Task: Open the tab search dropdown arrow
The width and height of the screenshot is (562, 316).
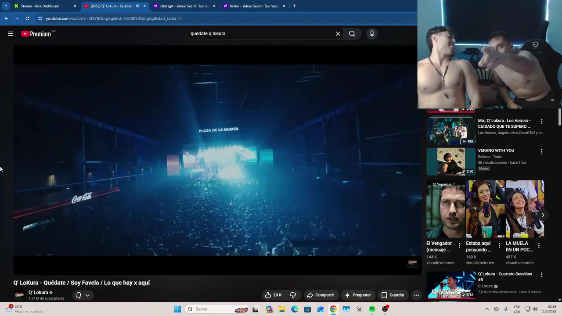Action: click(x=6, y=6)
